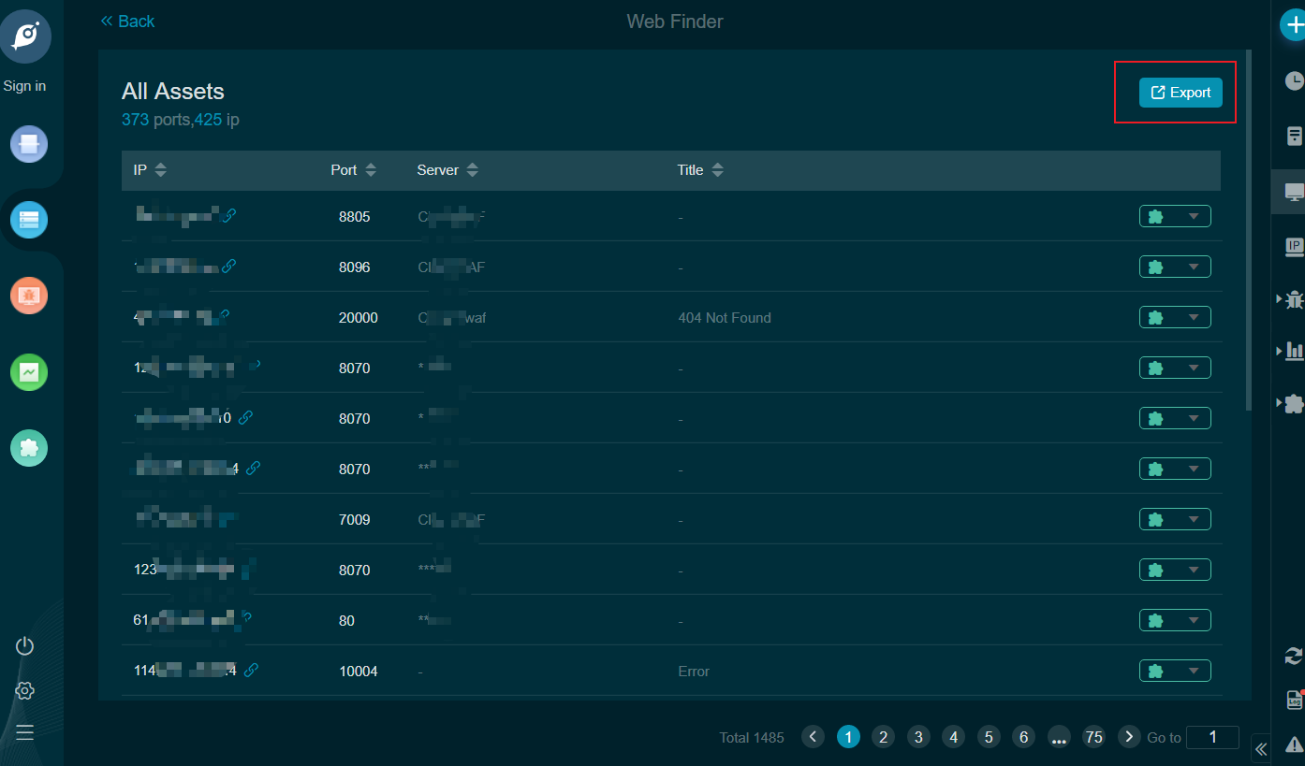Open settings via the gear icon
Screen dimensions: 1305x766
[x=25, y=690]
